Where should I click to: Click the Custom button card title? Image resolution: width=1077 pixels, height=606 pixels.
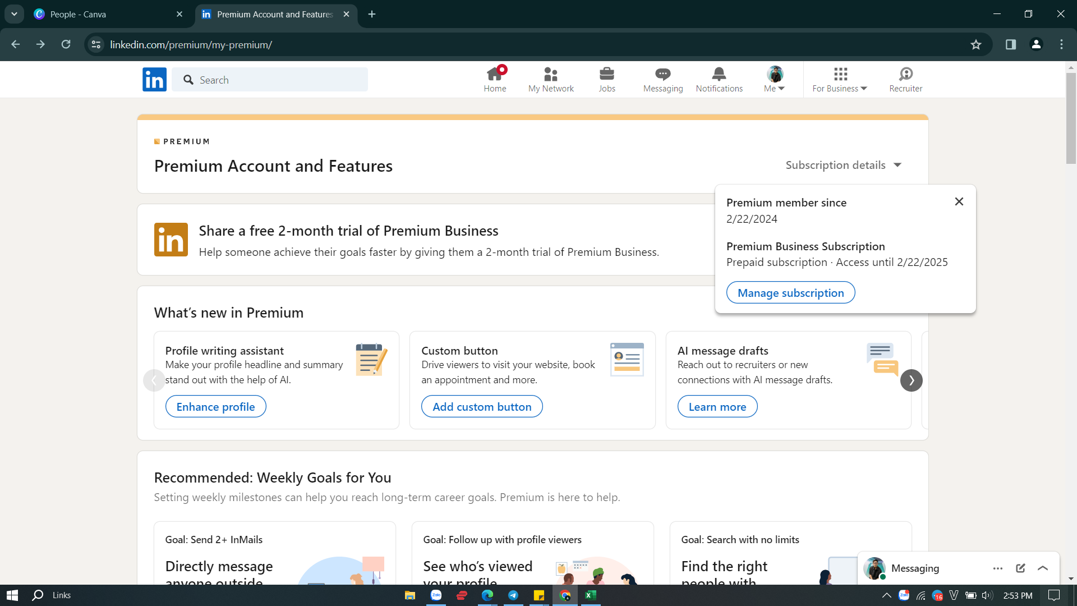459,351
